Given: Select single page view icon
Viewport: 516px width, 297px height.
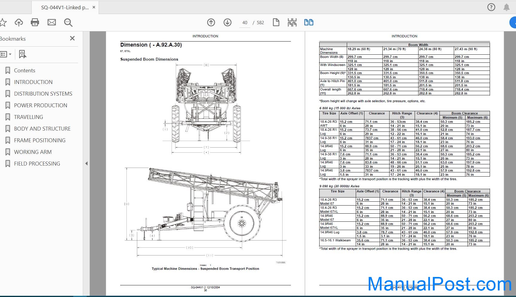Looking at the screenshot, I should coord(276,22).
